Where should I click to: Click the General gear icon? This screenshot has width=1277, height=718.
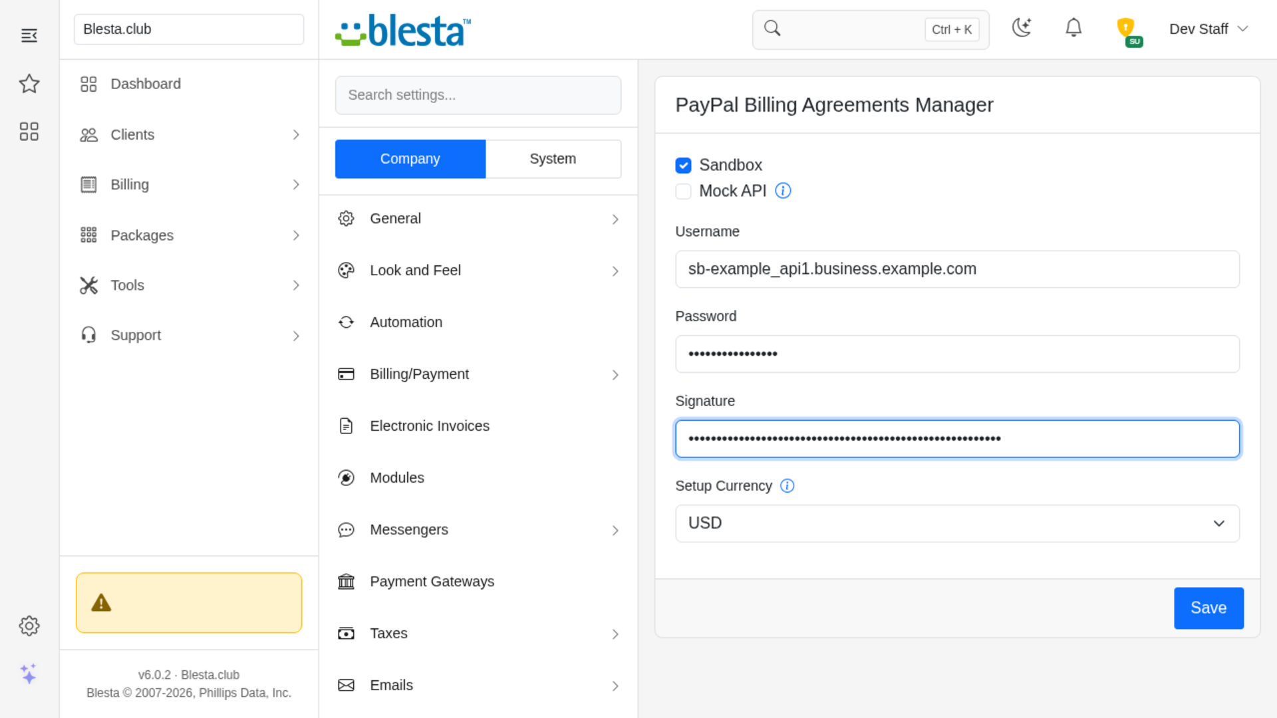coord(347,219)
